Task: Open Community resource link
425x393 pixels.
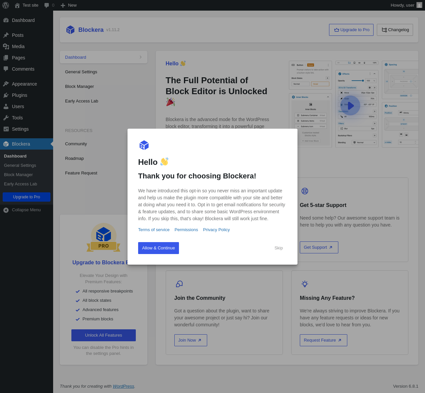Action: pos(76,144)
